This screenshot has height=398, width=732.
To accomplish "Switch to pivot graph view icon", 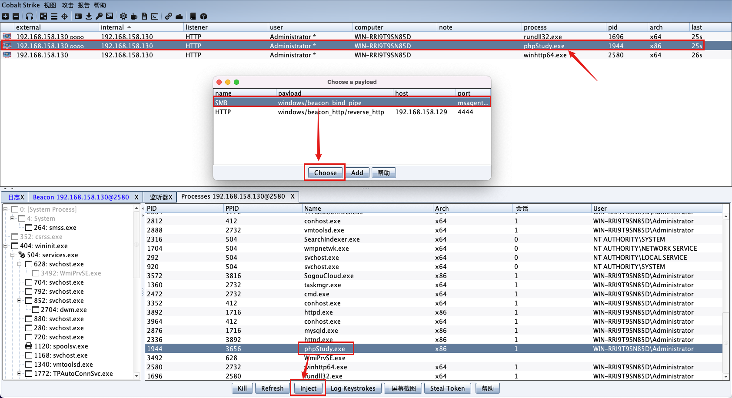I will click(43, 16).
